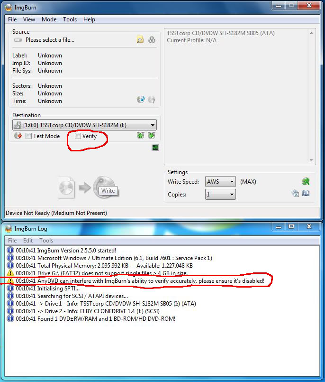Click the play audio disc icon
325x382 pixels.
pos(141,99)
